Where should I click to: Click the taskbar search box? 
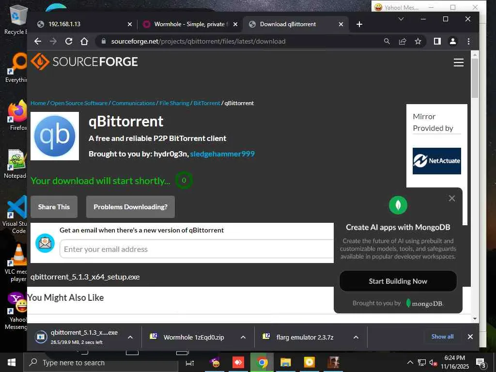pyautogui.click(x=101, y=362)
